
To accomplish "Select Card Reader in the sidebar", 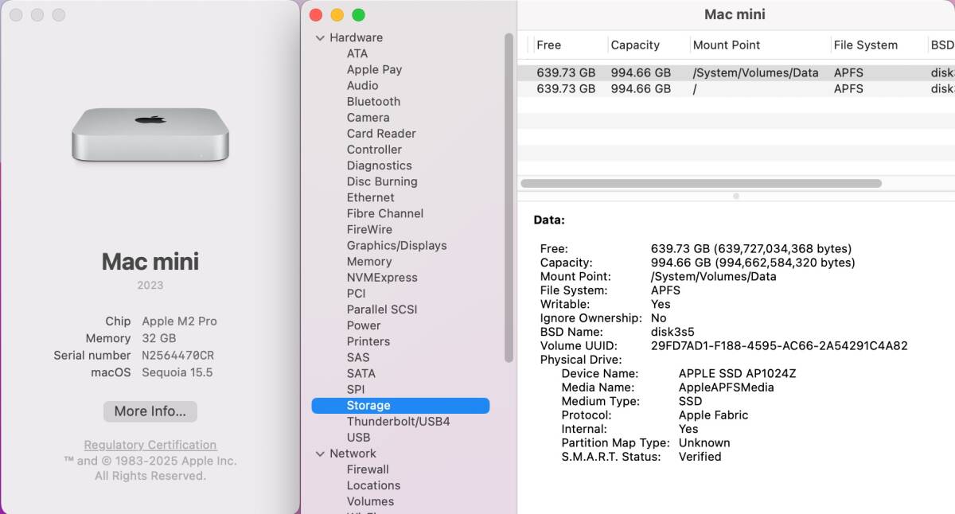I will pyautogui.click(x=381, y=133).
